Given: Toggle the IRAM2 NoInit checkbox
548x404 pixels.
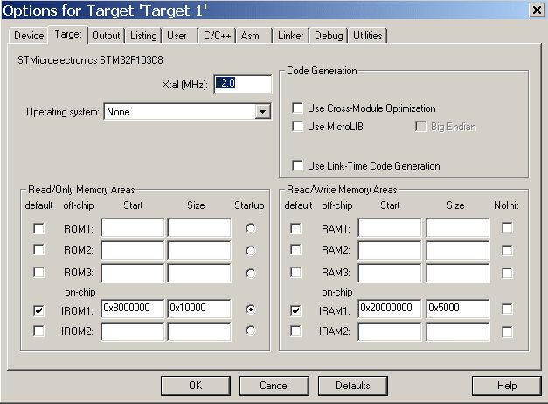Looking at the screenshot, I should point(507,331).
